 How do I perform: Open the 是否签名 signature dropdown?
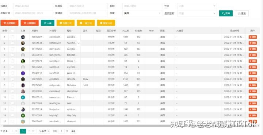(197, 13)
